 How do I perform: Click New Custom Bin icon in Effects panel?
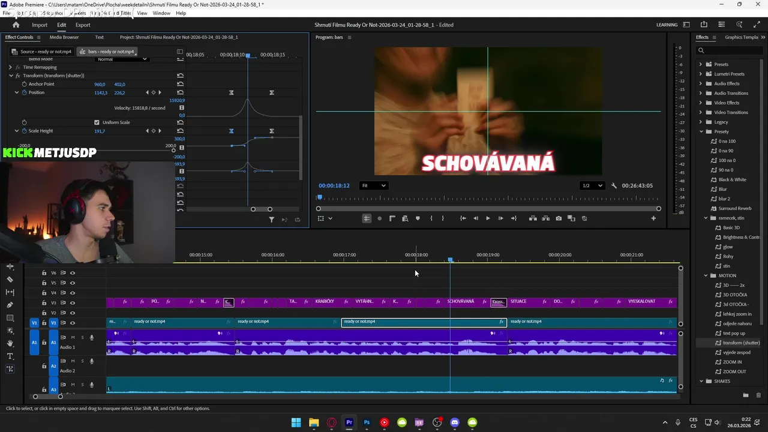745,395
